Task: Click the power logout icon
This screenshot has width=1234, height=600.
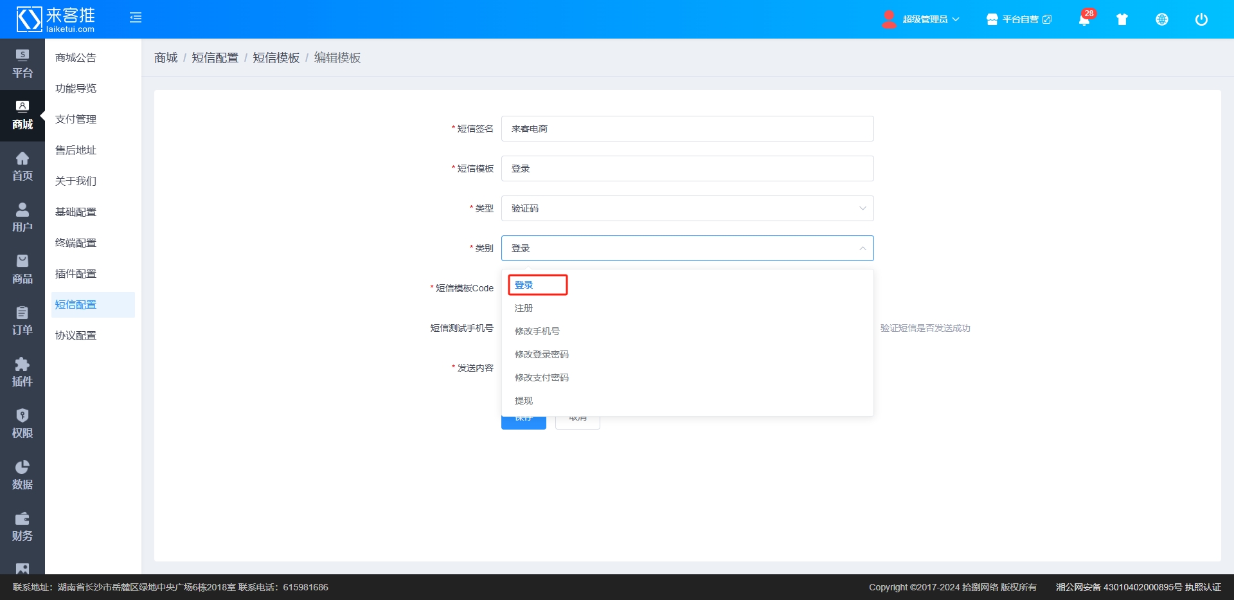Action: (1201, 19)
